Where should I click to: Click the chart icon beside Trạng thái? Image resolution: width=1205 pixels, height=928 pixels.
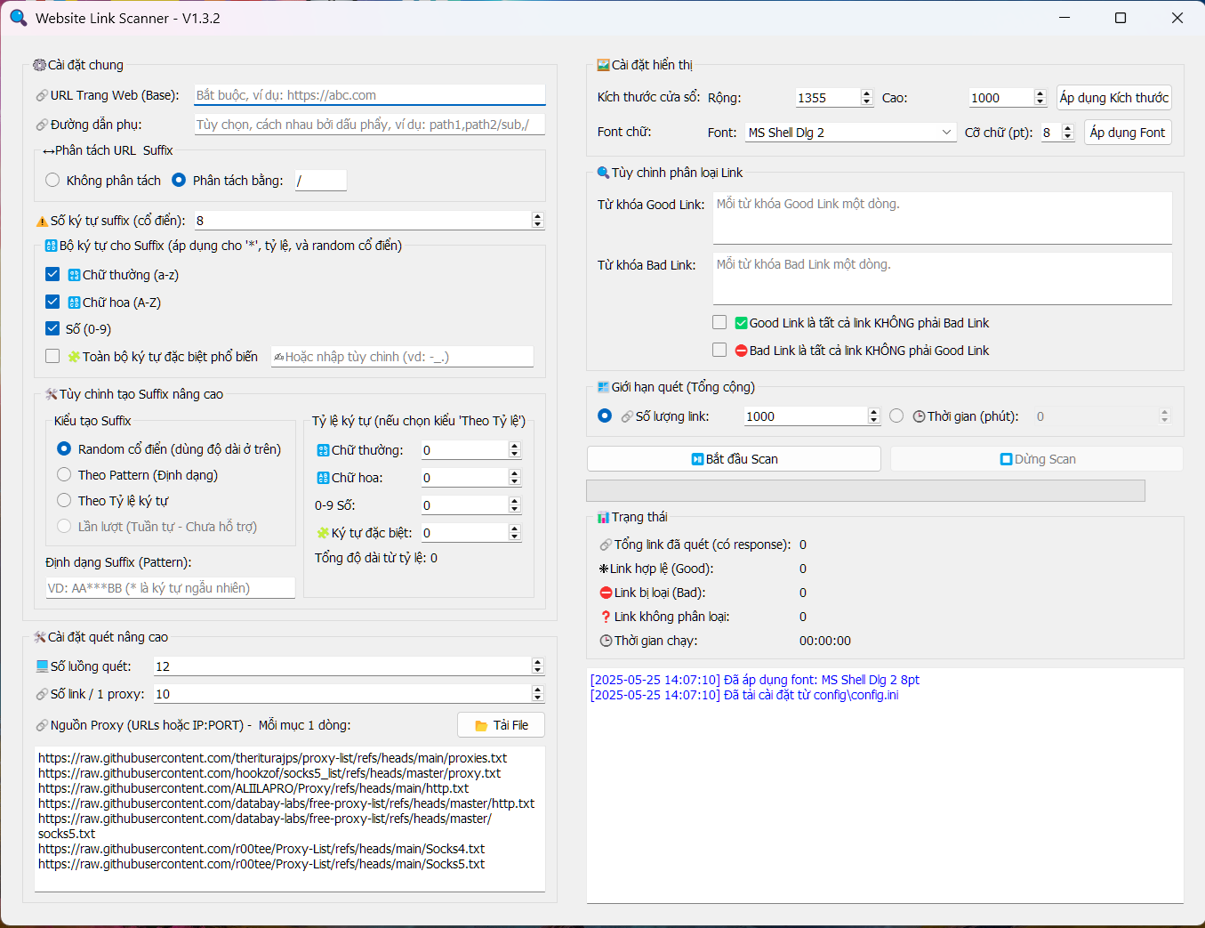click(x=604, y=517)
